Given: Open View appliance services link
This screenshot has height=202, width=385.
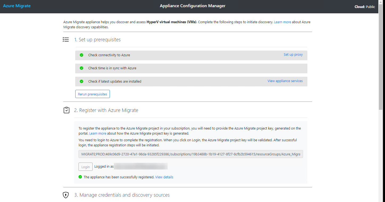Looking at the screenshot, I should click(x=285, y=81).
